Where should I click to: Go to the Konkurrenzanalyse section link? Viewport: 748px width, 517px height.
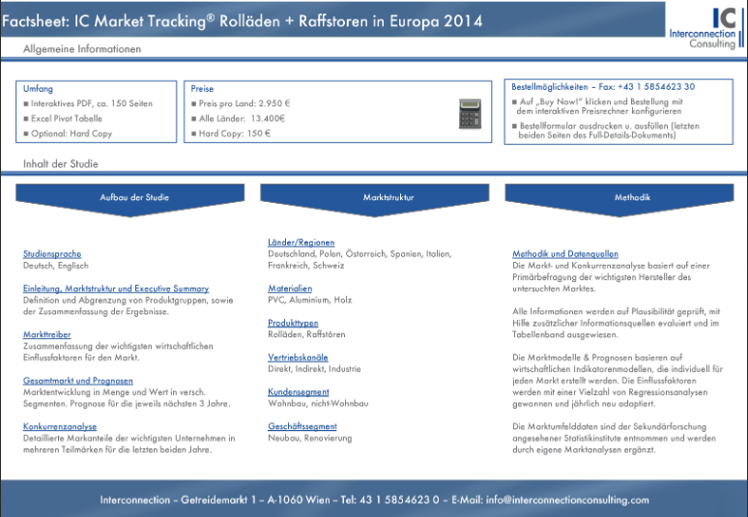coord(60,426)
